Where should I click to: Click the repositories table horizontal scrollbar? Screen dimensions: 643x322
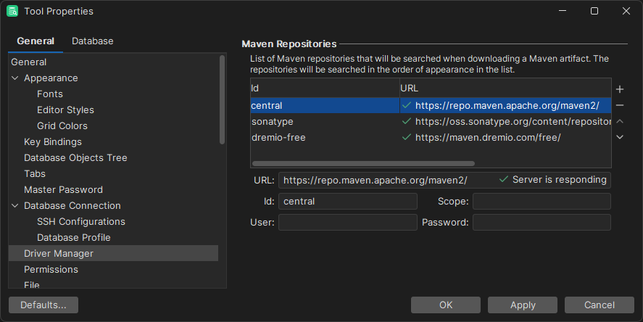click(362, 164)
